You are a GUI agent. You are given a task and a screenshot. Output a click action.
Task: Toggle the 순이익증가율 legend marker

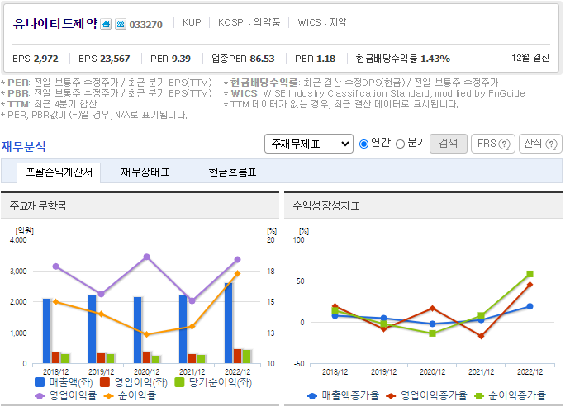(479, 396)
